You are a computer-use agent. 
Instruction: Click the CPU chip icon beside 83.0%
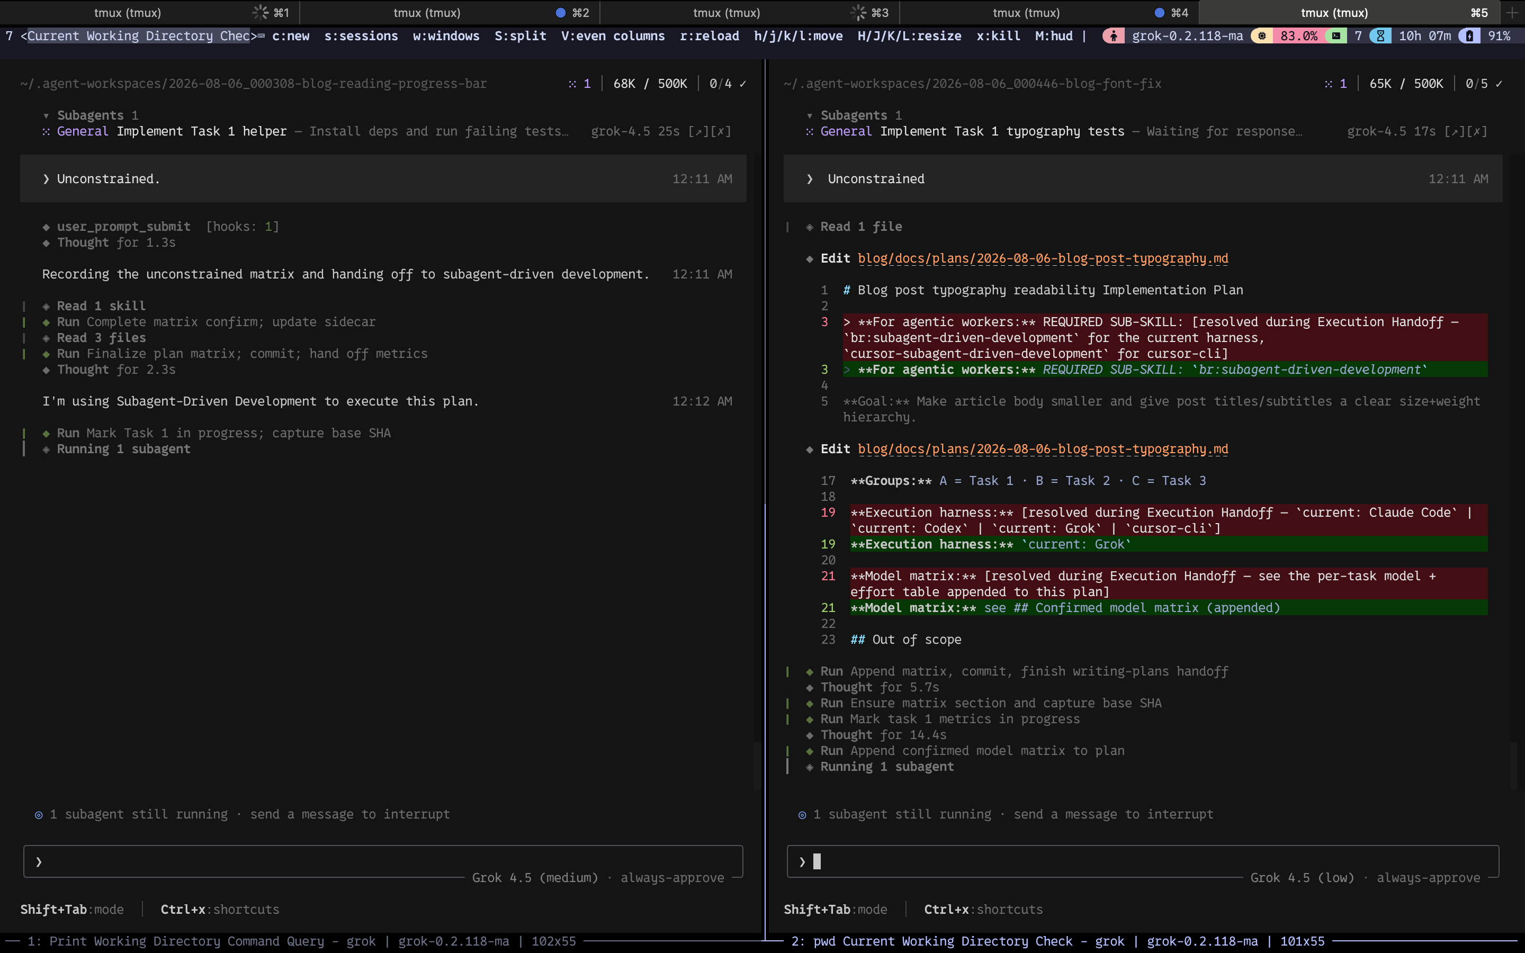pyautogui.click(x=1262, y=36)
